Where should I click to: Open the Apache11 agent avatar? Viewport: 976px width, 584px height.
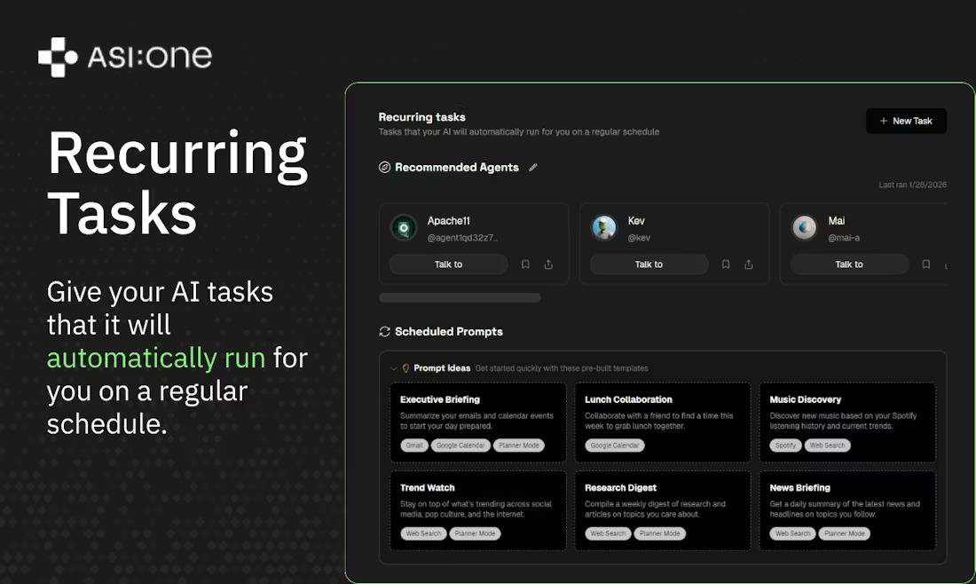point(404,228)
